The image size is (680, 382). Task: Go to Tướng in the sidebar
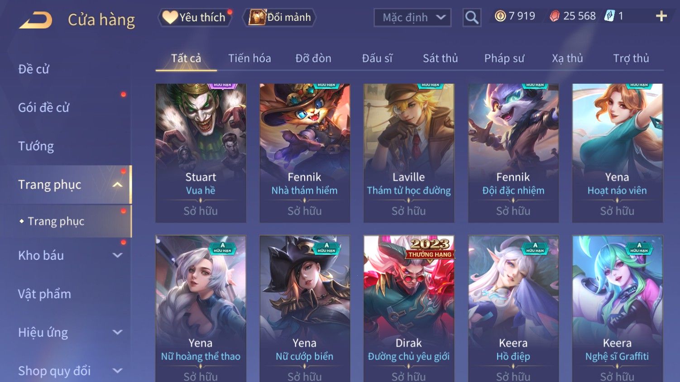(x=36, y=146)
